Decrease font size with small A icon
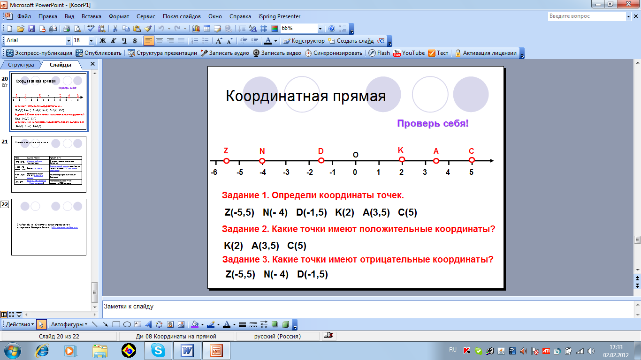 (x=229, y=41)
